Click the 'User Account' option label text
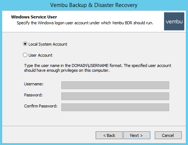The image size is (188, 145). (40, 55)
